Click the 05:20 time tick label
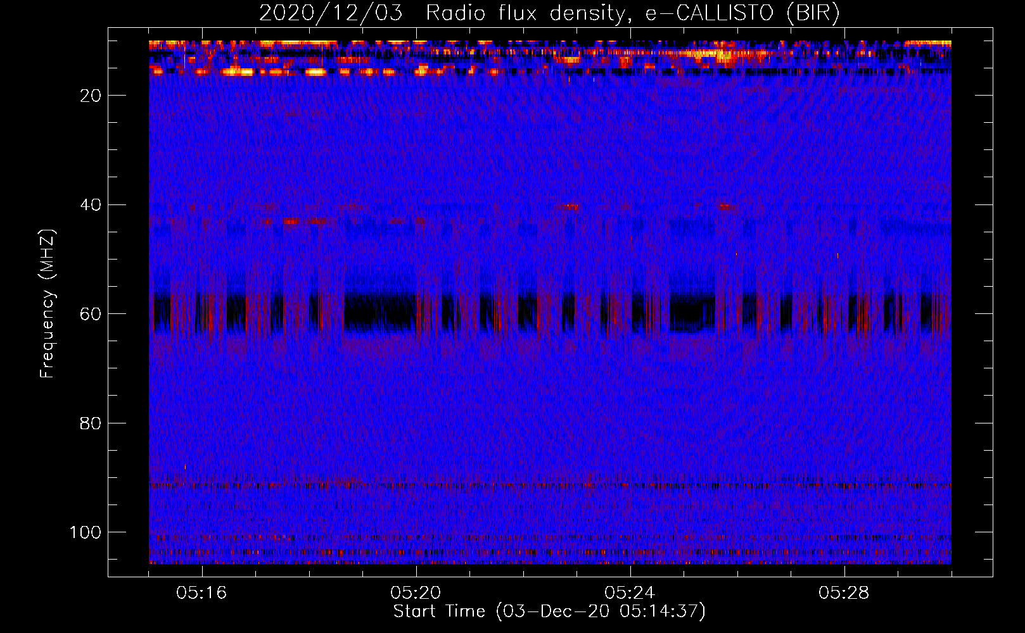Image resolution: width=1025 pixels, height=633 pixels. point(416,593)
